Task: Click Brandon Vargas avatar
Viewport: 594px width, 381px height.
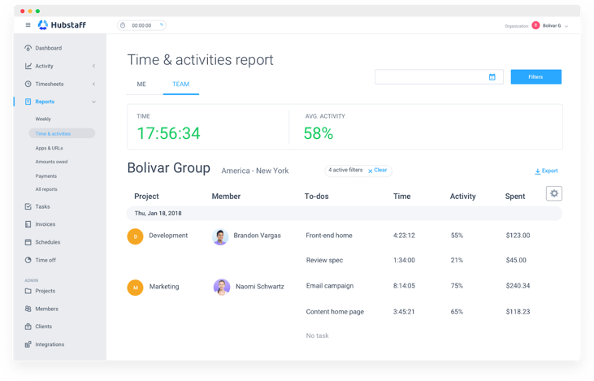Action: pos(220,236)
